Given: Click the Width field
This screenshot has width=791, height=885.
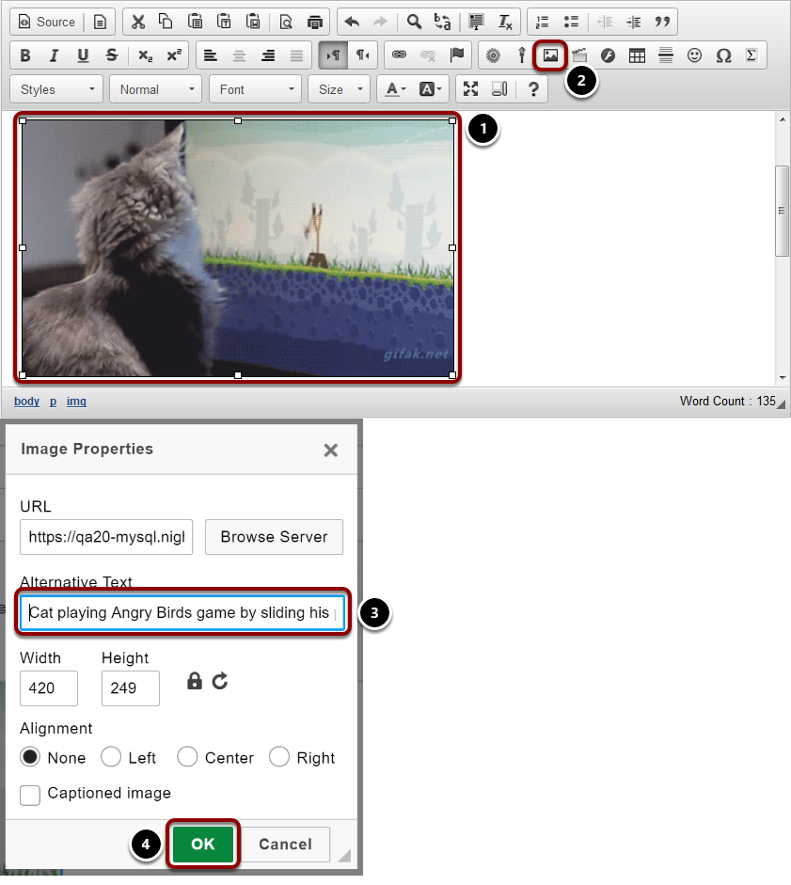Looking at the screenshot, I should 49,688.
